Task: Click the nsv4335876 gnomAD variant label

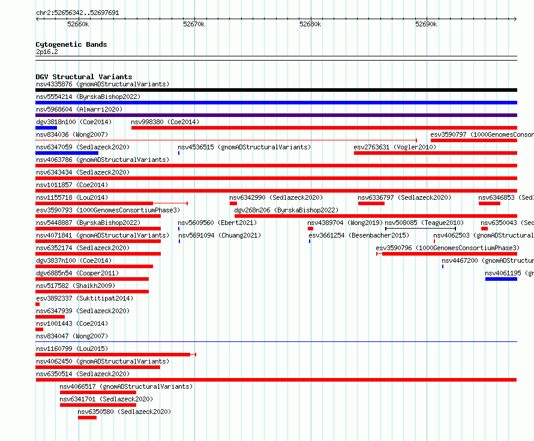Action: 103,84
